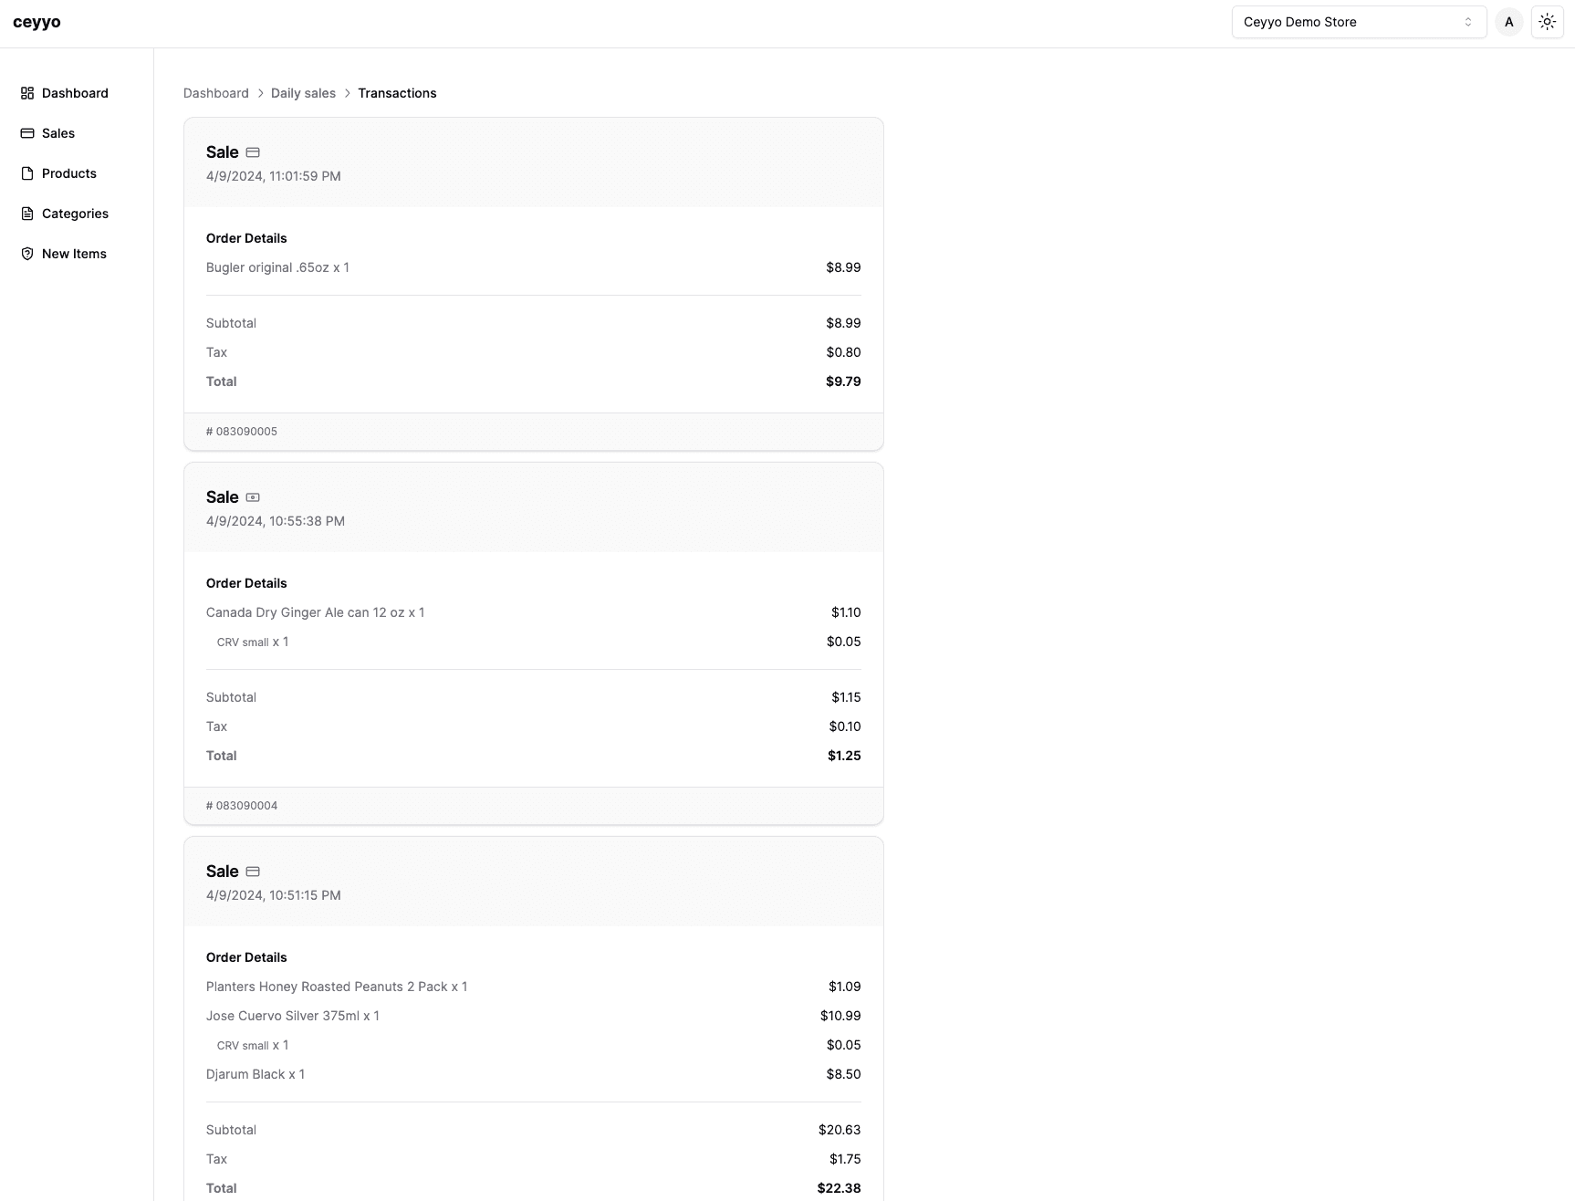Click the card icon on the 10:55:38 PM sale

point(253,497)
